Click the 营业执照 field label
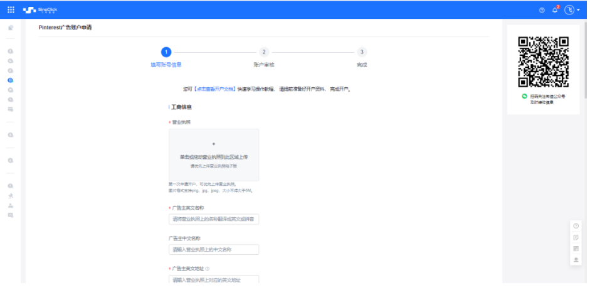Screen dimensions: 590x290 181,122
